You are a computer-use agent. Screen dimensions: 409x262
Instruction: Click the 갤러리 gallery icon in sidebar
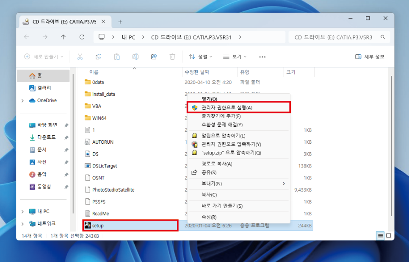pos(32,88)
